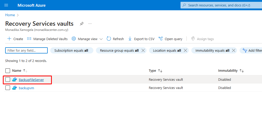Click Type cell of backupvm row

coord(166,88)
